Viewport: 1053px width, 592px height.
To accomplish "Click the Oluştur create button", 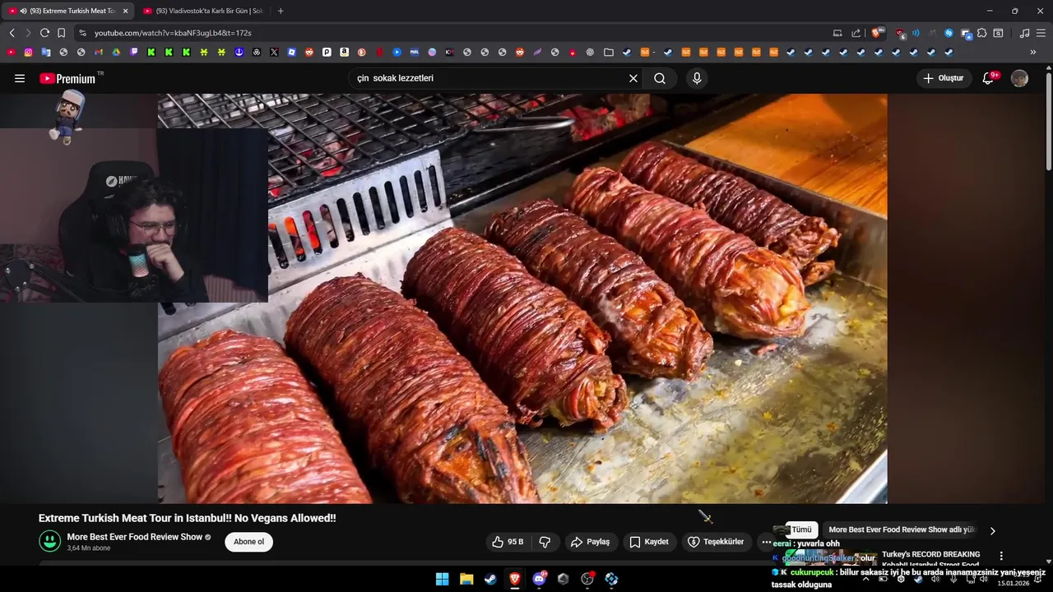I will tap(944, 78).
